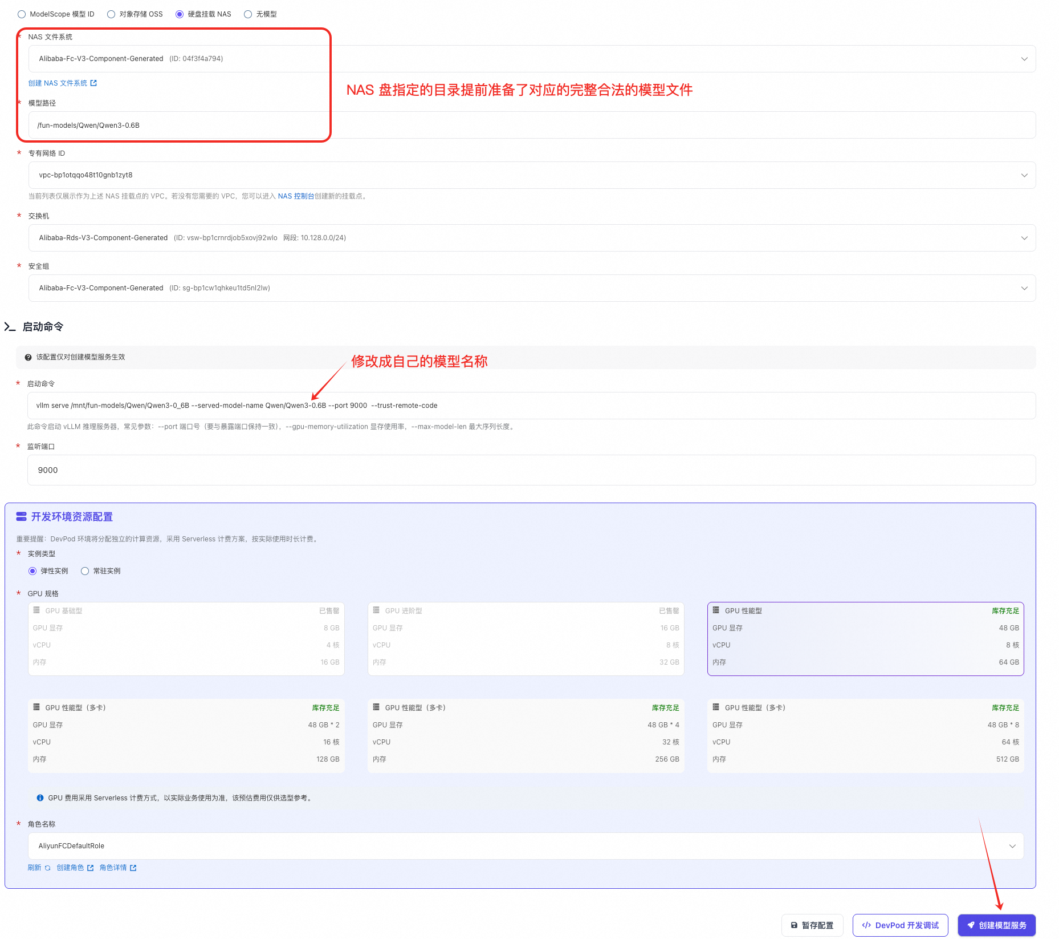
Task: Click the external-link icon after 创建 NAS 文件系统
Action: [93, 83]
